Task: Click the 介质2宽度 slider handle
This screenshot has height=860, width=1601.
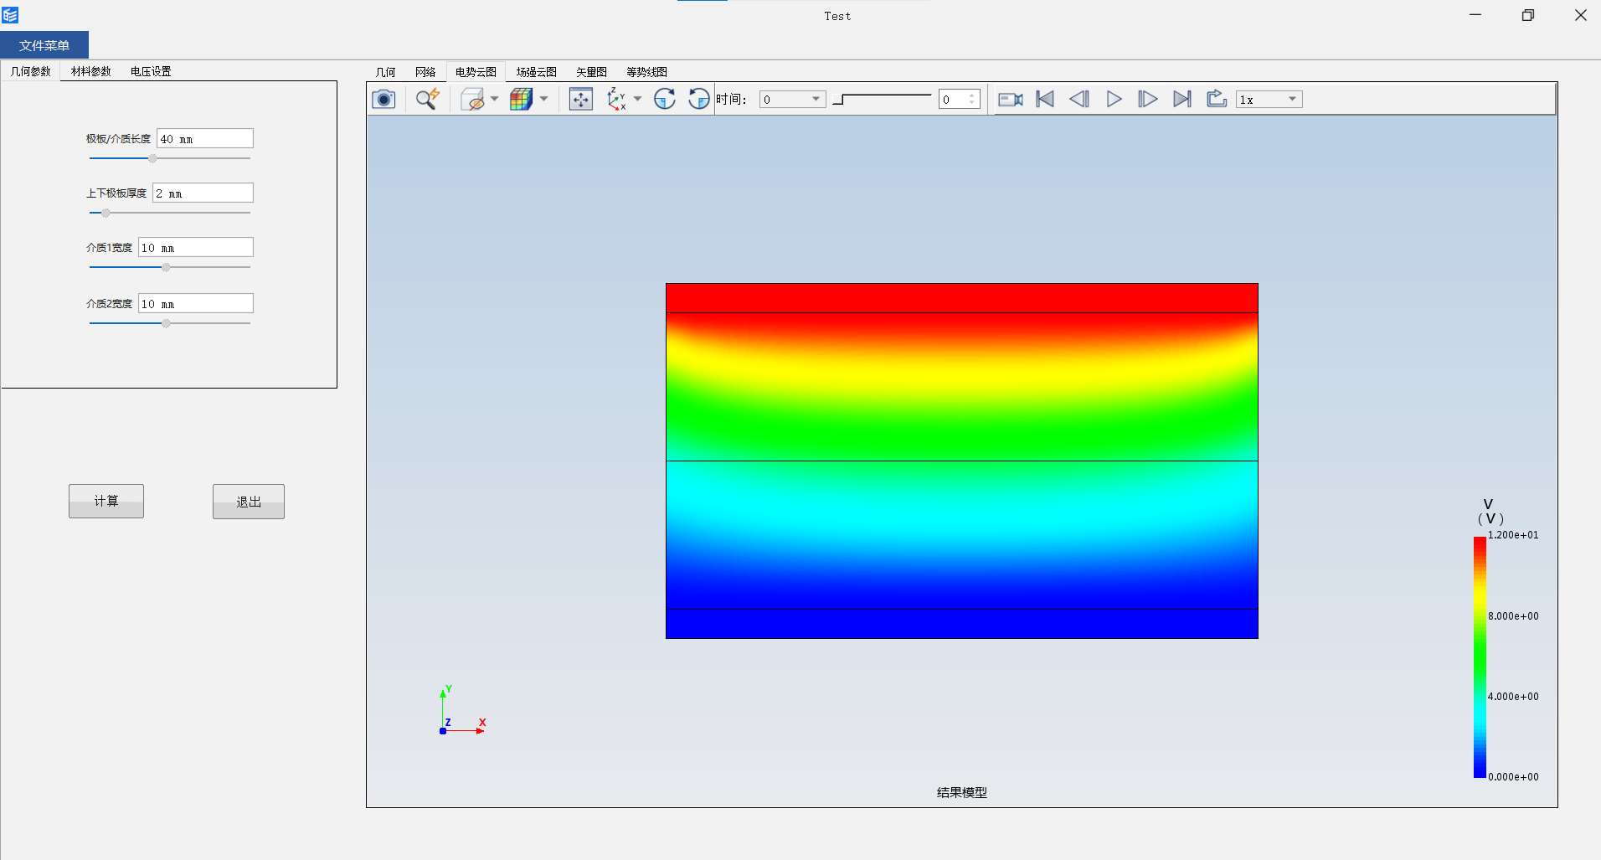Action: (x=166, y=323)
